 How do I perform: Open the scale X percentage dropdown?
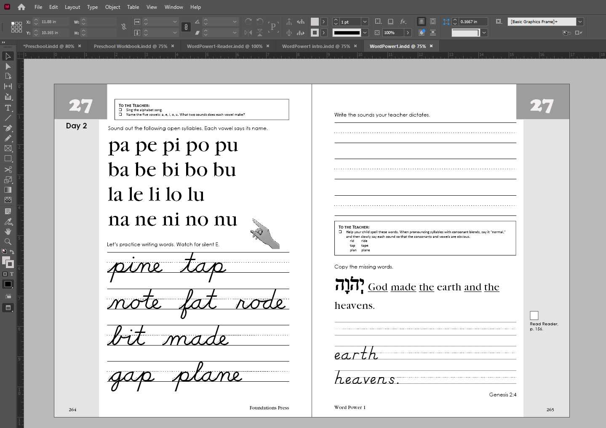[175, 21]
